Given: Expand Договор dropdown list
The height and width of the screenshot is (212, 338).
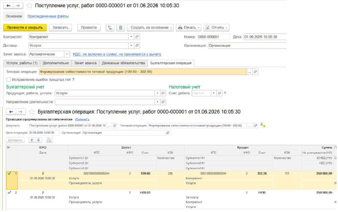Looking at the screenshot, I should pyautogui.click(x=131, y=45).
